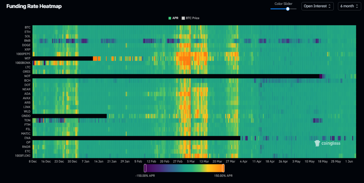Click the 3 May date label

(x=297, y=161)
